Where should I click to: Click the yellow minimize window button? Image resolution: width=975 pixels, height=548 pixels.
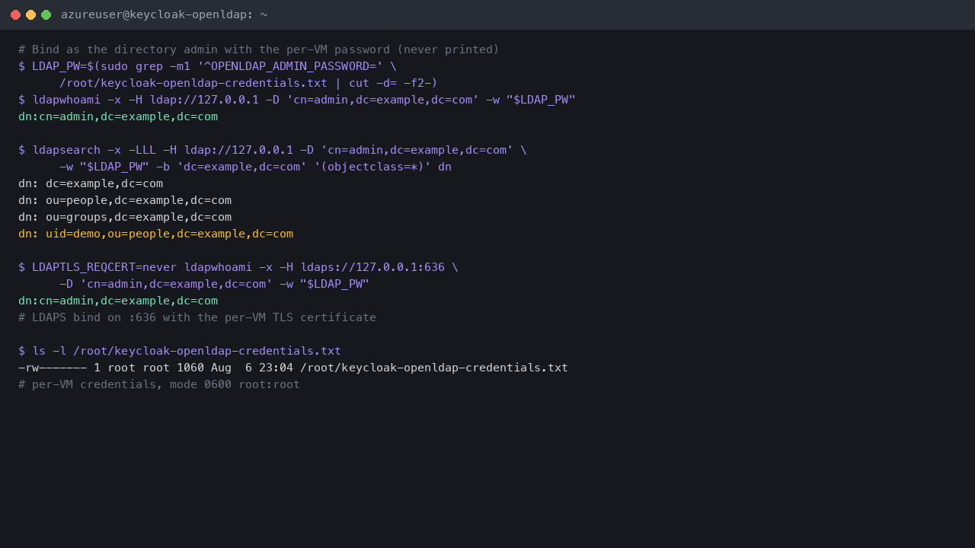pyautogui.click(x=30, y=14)
